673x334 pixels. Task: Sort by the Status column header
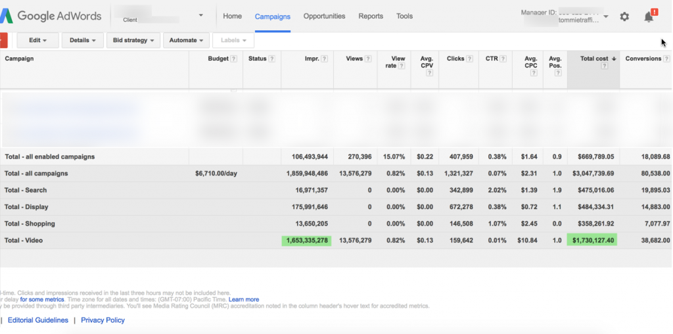(x=258, y=59)
